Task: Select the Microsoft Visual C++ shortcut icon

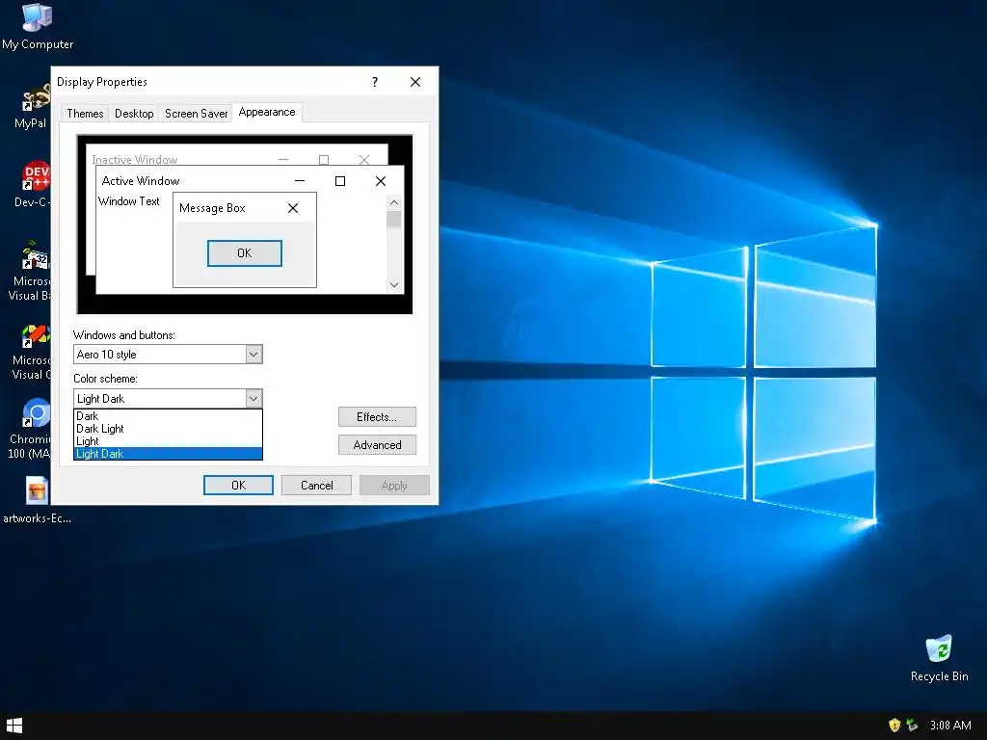Action: [x=33, y=351]
